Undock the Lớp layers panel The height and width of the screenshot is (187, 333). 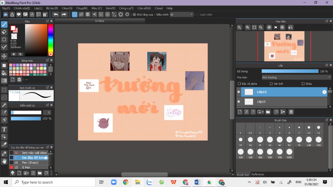tap(326, 65)
